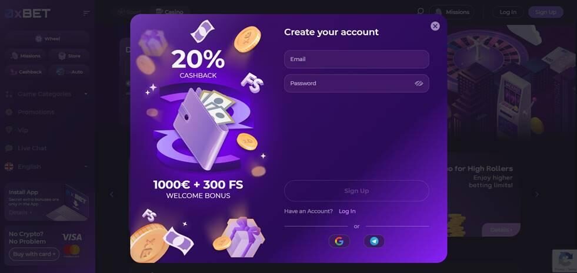
Task: Focus the Email input field
Action: click(x=356, y=59)
